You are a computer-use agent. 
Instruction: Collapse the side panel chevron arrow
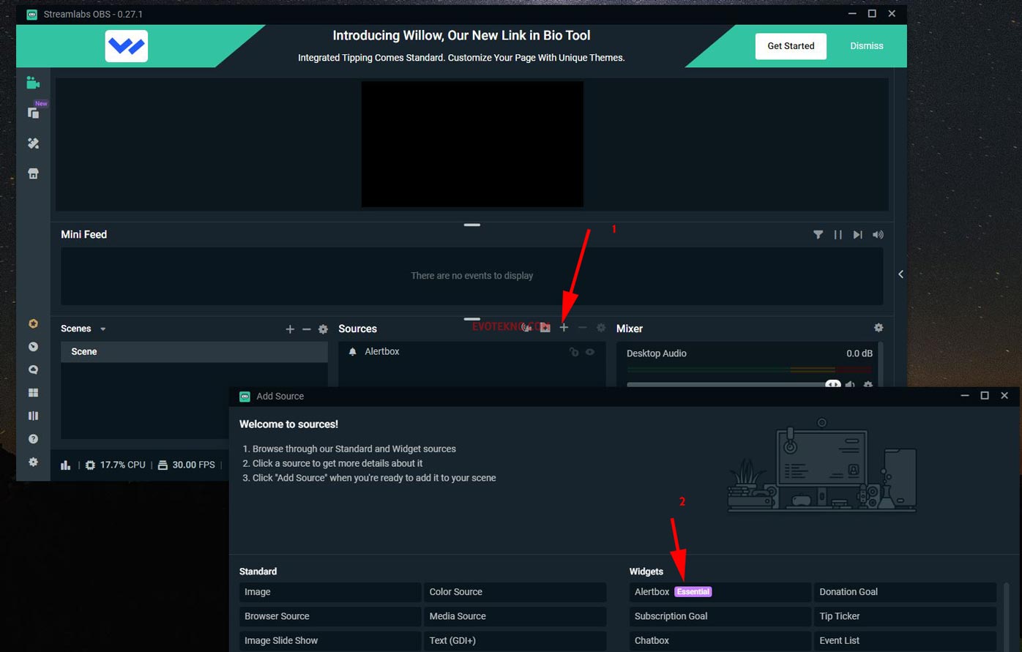click(900, 274)
